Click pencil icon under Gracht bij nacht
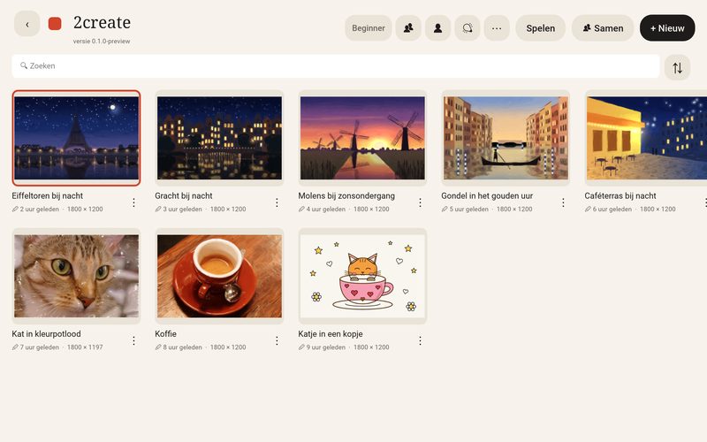This screenshot has width=707, height=442. point(158,210)
